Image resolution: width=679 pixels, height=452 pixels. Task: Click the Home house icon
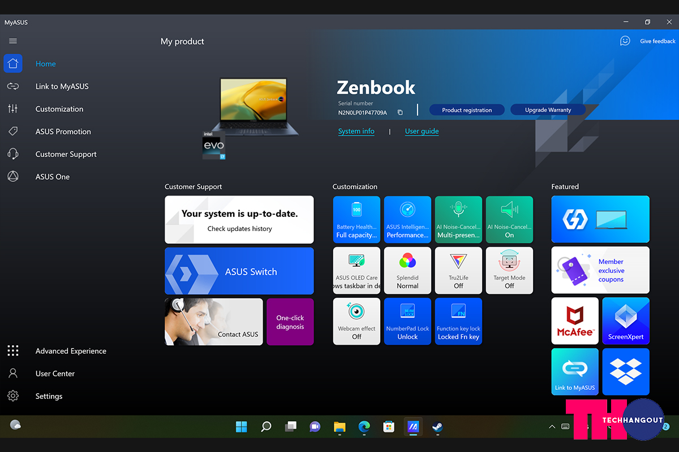click(13, 64)
